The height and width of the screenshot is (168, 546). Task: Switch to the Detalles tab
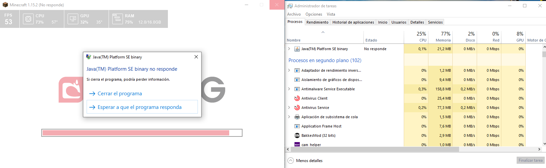[x=417, y=22]
